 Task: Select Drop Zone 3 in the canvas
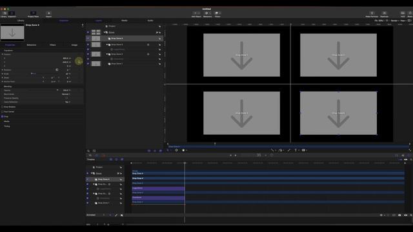[x=241, y=113]
